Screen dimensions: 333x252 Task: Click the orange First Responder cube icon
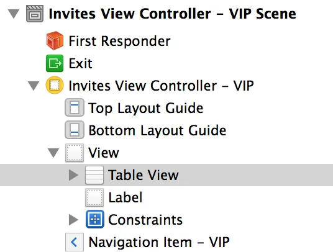coord(55,41)
